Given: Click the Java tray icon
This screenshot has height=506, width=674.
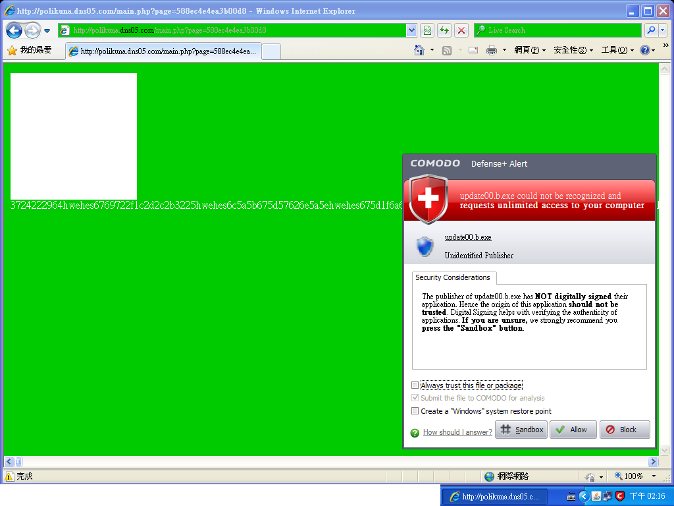Looking at the screenshot, I should tap(596, 497).
